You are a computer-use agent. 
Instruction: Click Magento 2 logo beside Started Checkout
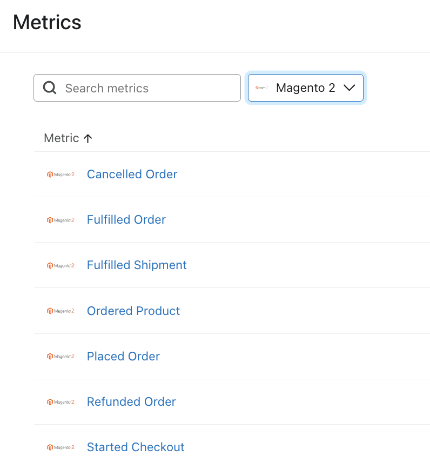tap(61, 447)
